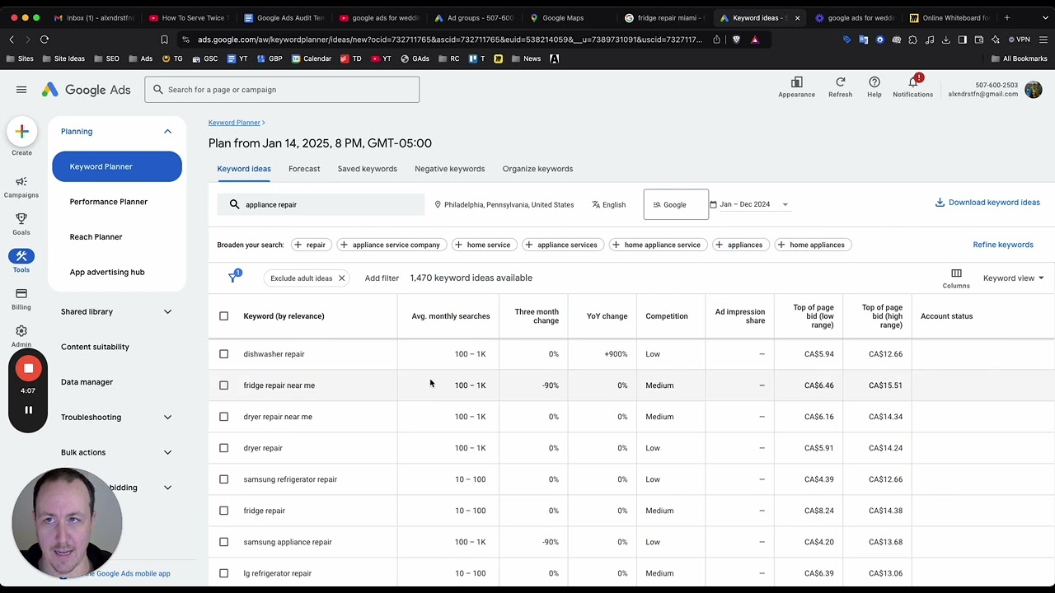Open the Jan – Dec 2024 date range
Image resolution: width=1055 pixels, height=593 pixels.
click(750, 204)
